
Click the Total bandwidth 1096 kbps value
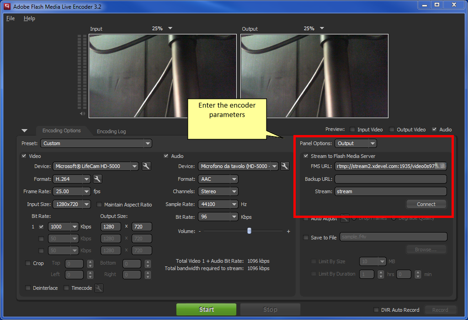(258, 268)
